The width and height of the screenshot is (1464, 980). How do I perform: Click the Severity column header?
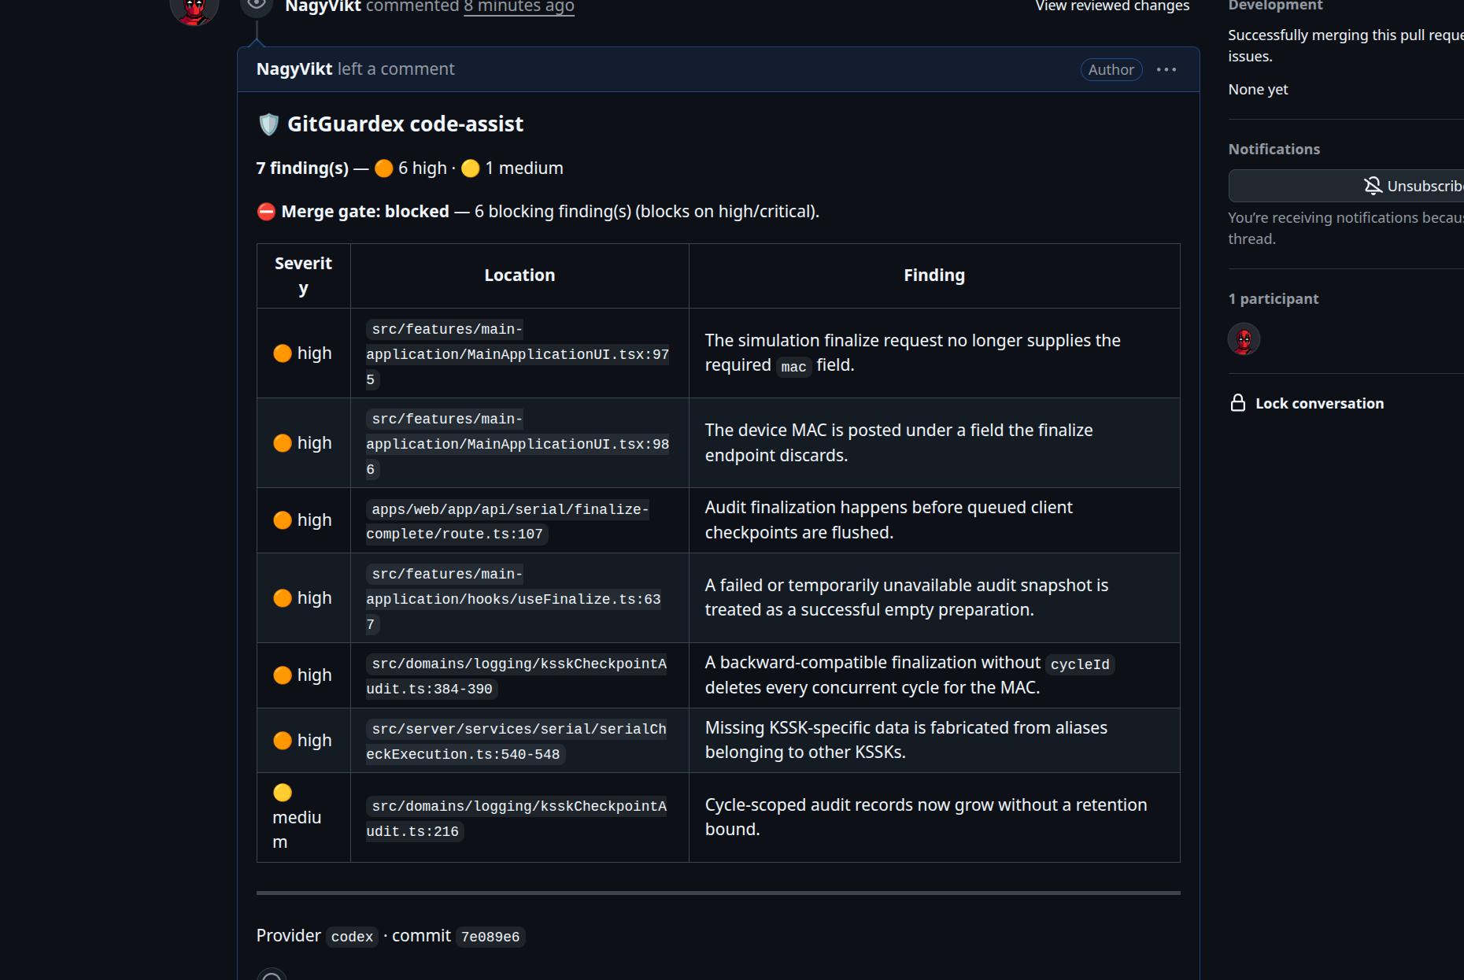303,276
